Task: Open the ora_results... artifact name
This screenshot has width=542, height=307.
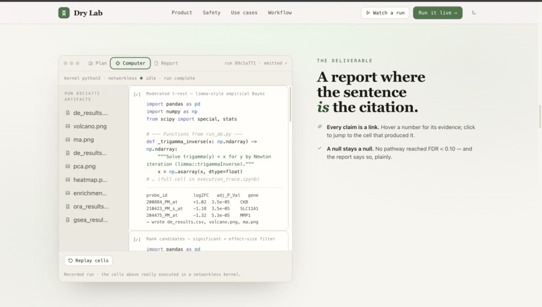Action: (x=91, y=206)
